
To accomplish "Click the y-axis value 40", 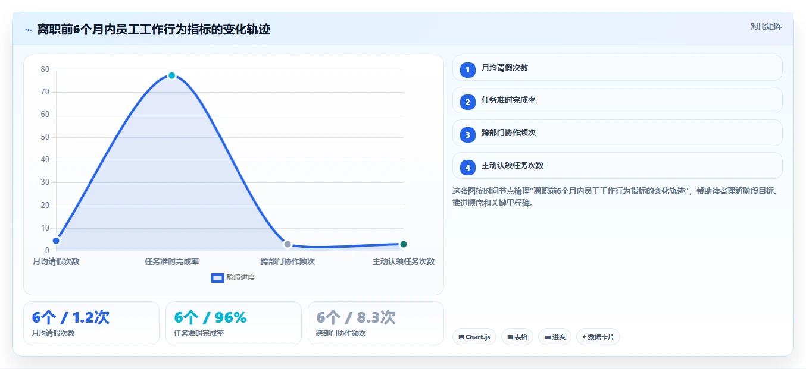I will click(45, 159).
